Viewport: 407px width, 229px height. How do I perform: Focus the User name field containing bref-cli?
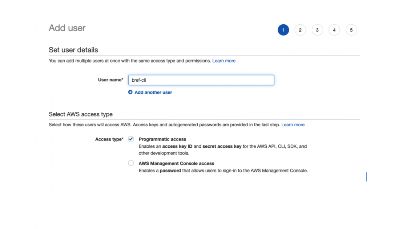pyautogui.click(x=201, y=80)
